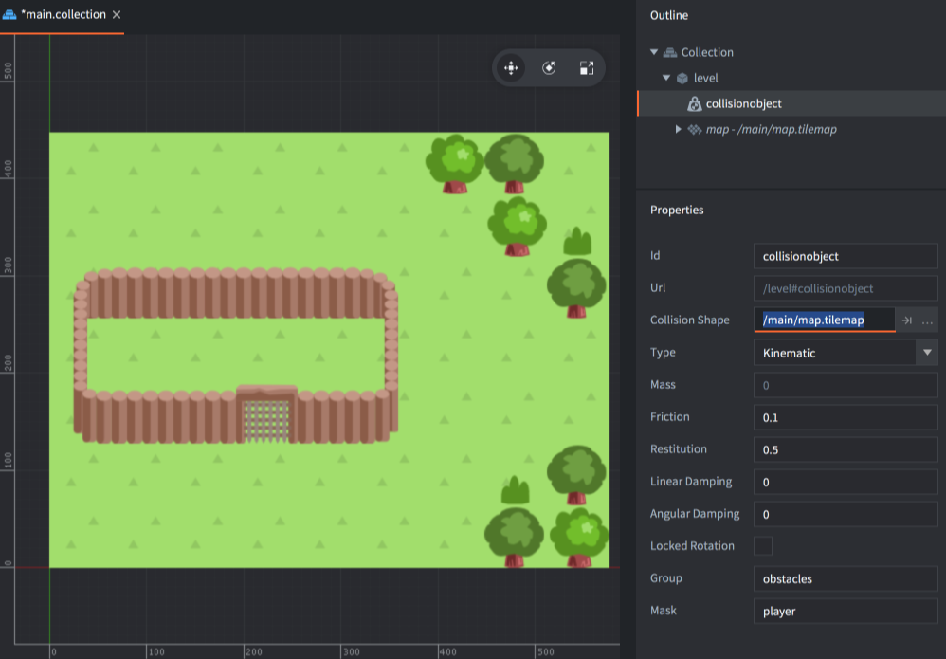The width and height of the screenshot is (946, 659).
Task: Select map - /main/map.tilemap in Outline
Action: click(764, 129)
